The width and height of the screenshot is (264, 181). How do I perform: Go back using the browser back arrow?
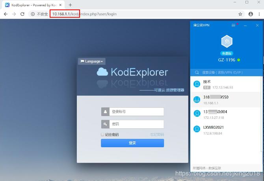coord(6,14)
